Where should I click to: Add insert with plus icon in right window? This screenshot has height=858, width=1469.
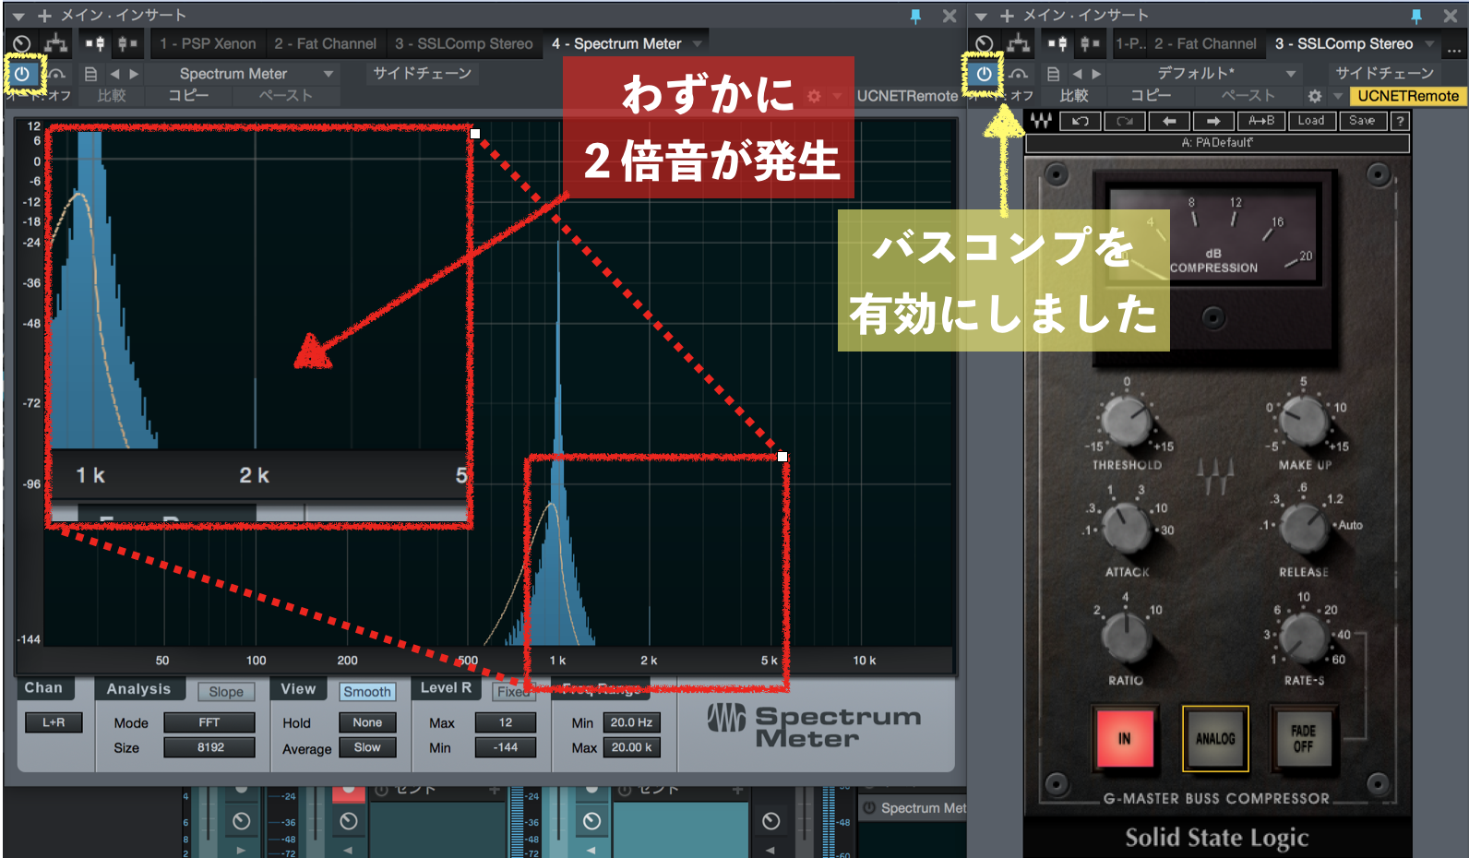1007,16
